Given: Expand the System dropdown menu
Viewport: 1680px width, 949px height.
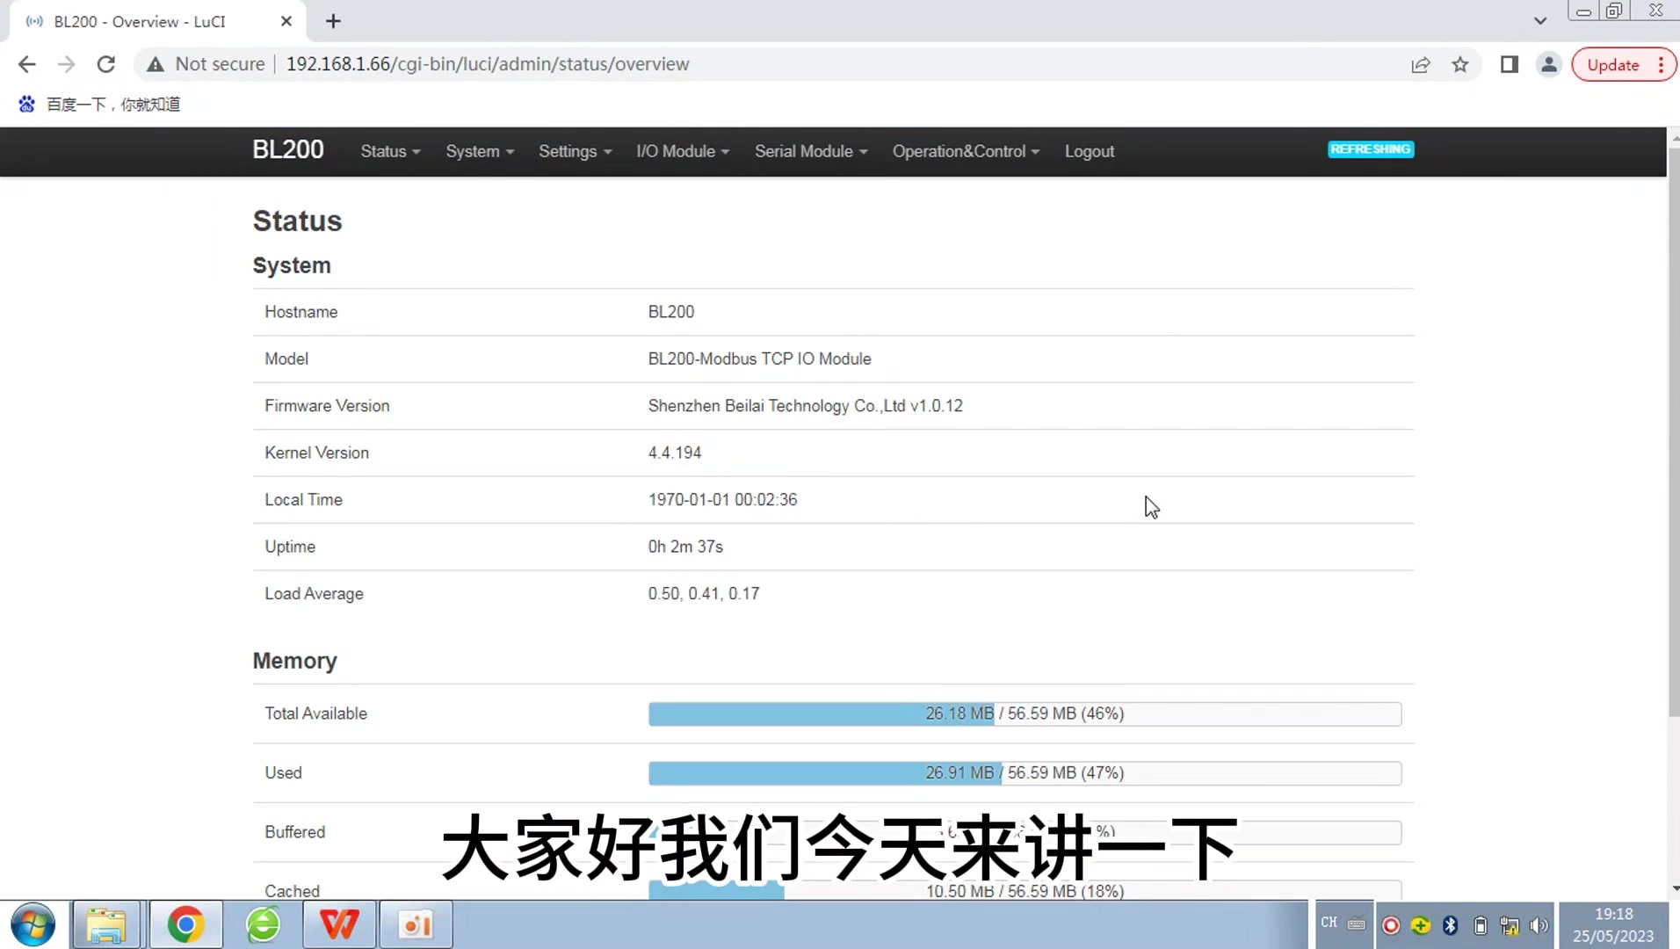Looking at the screenshot, I should (x=479, y=151).
